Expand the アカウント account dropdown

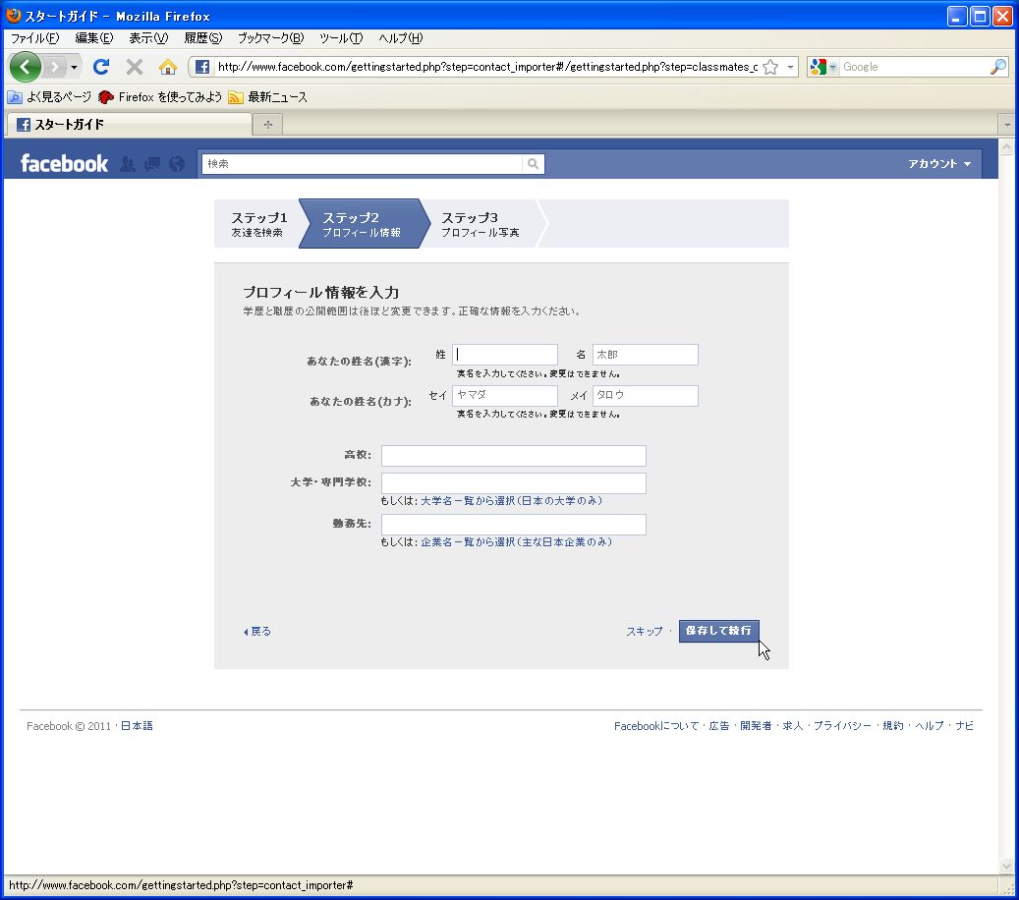coord(939,164)
